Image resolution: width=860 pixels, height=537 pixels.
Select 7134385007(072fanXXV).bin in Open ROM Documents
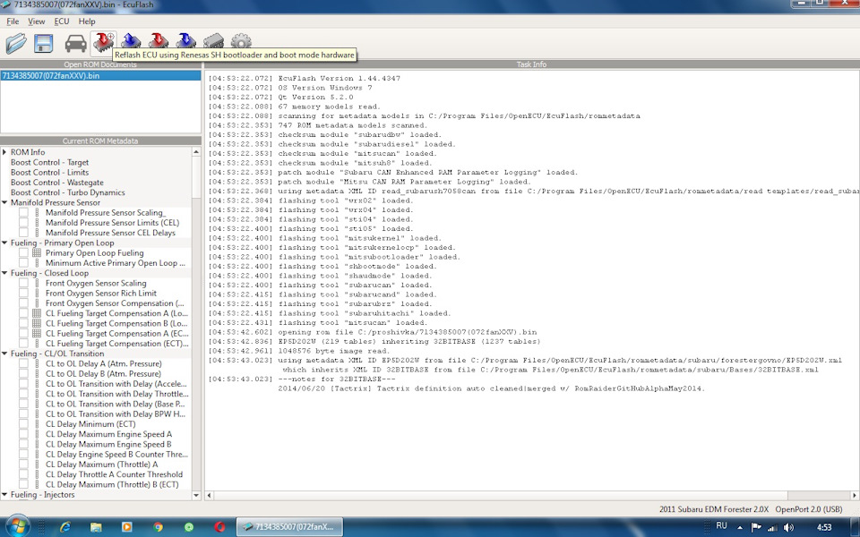100,75
